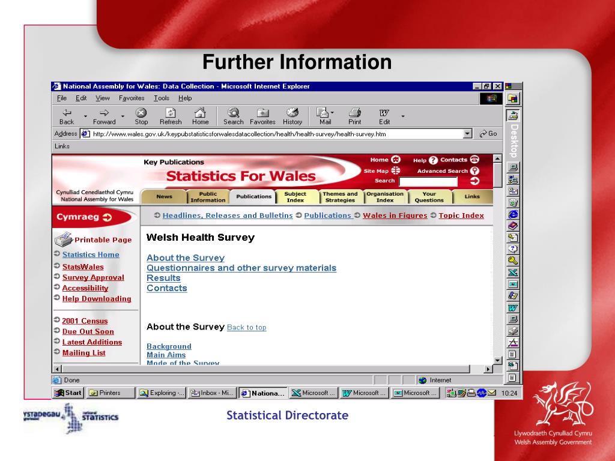Screen dimensions: 615x461
Task: Stop the page loading
Action: pos(141,116)
